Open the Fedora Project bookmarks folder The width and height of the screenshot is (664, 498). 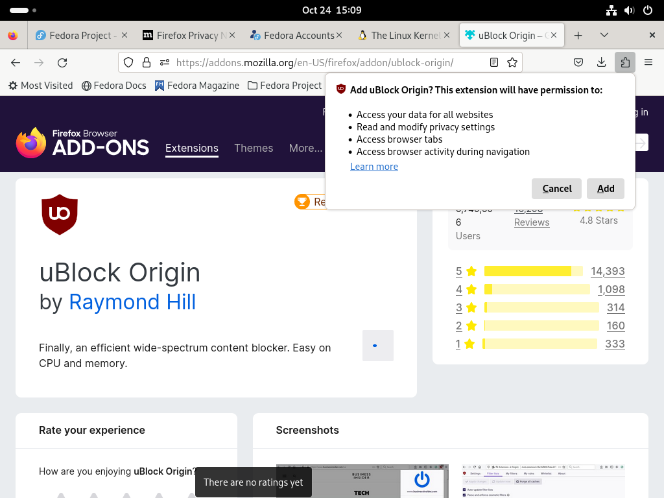coord(285,86)
